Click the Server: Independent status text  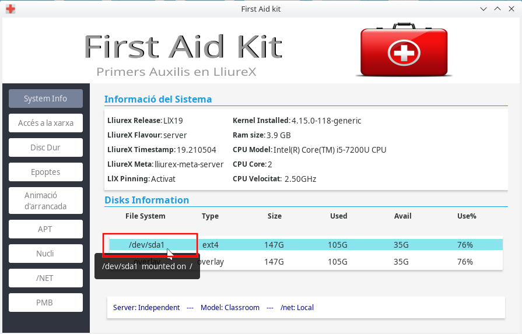click(146, 307)
